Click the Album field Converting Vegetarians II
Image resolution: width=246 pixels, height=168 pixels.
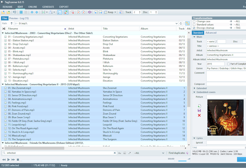pos(226,55)
